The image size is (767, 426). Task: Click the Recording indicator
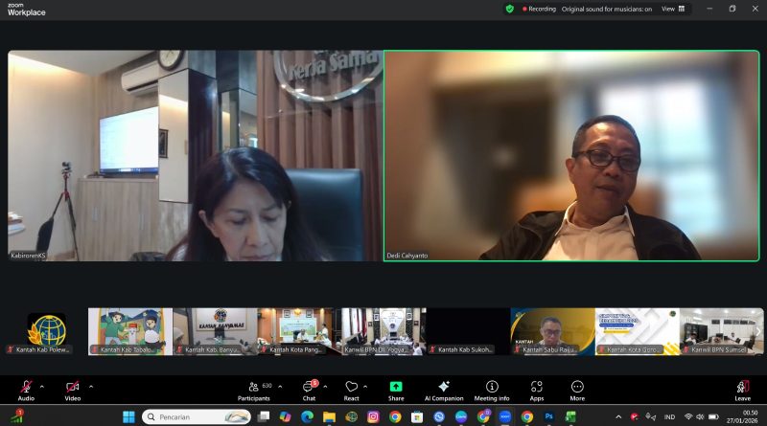point(538,9)
